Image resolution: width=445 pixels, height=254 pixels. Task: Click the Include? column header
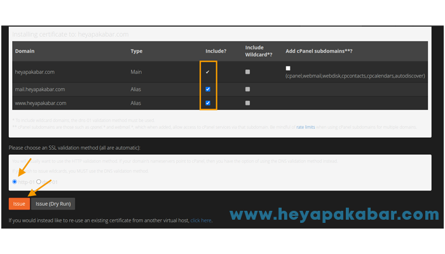pos(216,51)
